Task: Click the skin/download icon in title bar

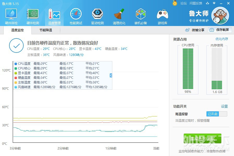Action: (207, 3)
